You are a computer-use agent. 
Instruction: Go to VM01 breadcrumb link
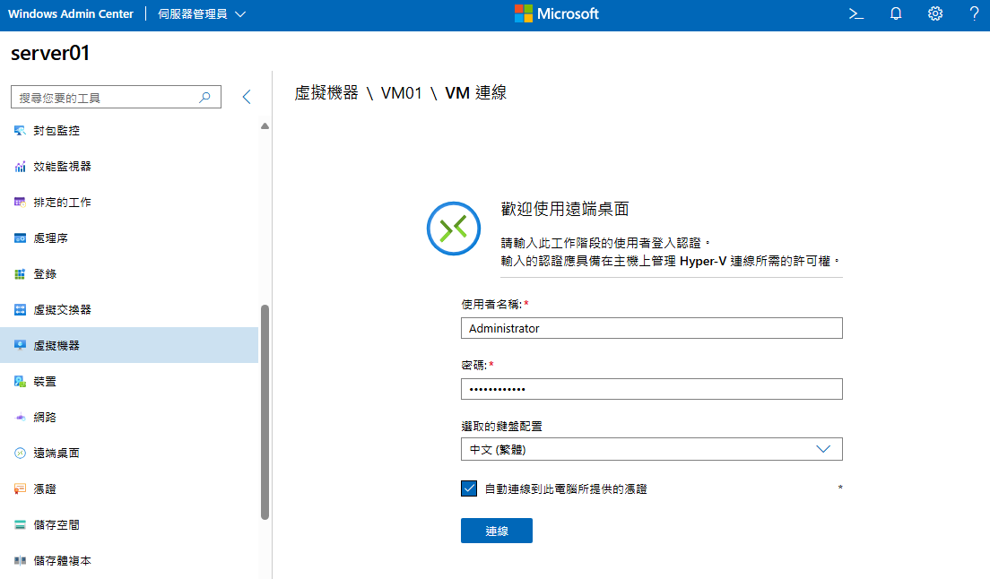pos(401,93)
